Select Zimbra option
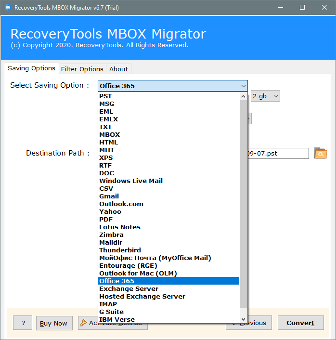336x340 pixels. pos(168,235)
